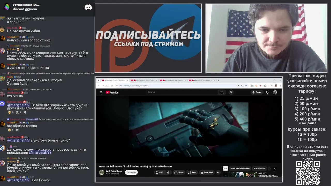331x186 pixels.
Task: Bookmark this page with the star icon
Action: click(246, 86)
